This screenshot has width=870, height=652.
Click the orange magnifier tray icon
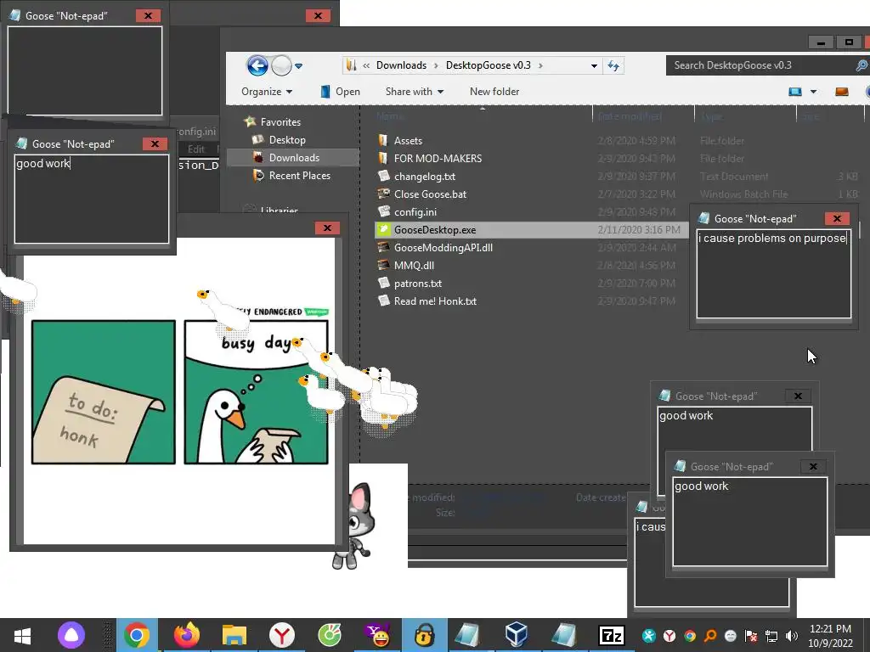710,636
